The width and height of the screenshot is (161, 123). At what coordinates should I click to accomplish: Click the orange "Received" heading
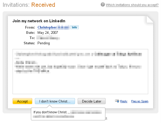pyautogui.click(x=43, y=5)
